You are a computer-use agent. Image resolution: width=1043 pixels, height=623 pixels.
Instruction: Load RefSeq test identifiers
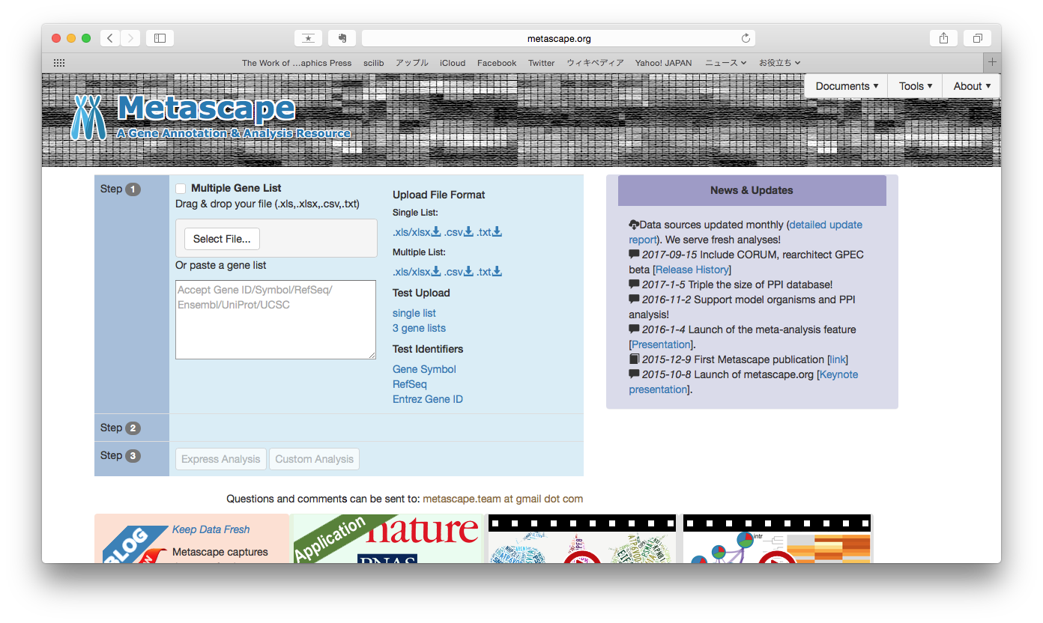pos(410,384)
